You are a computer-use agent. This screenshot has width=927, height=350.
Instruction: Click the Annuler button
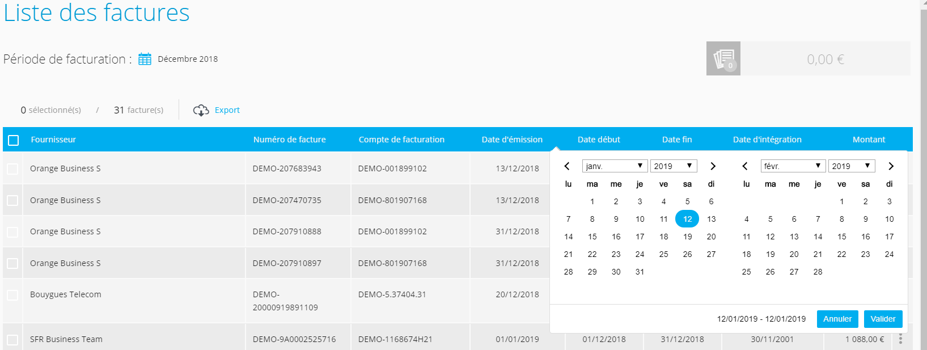pos(837,319)
